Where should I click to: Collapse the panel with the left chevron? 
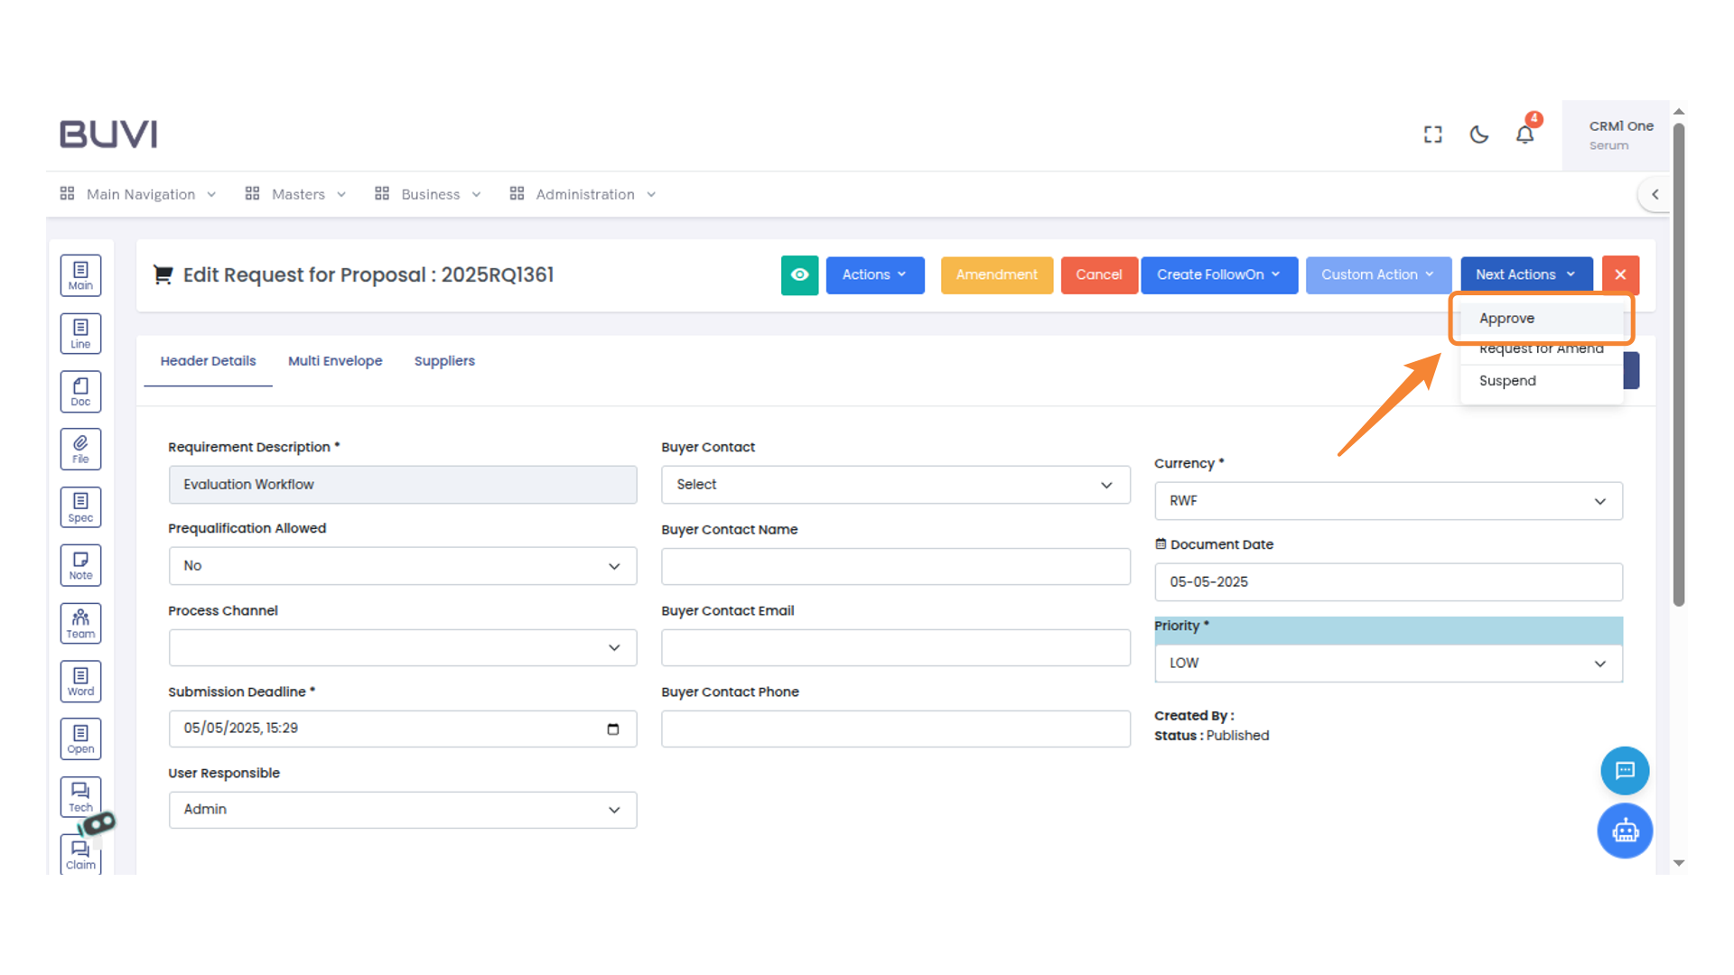tap(1655, 194)
